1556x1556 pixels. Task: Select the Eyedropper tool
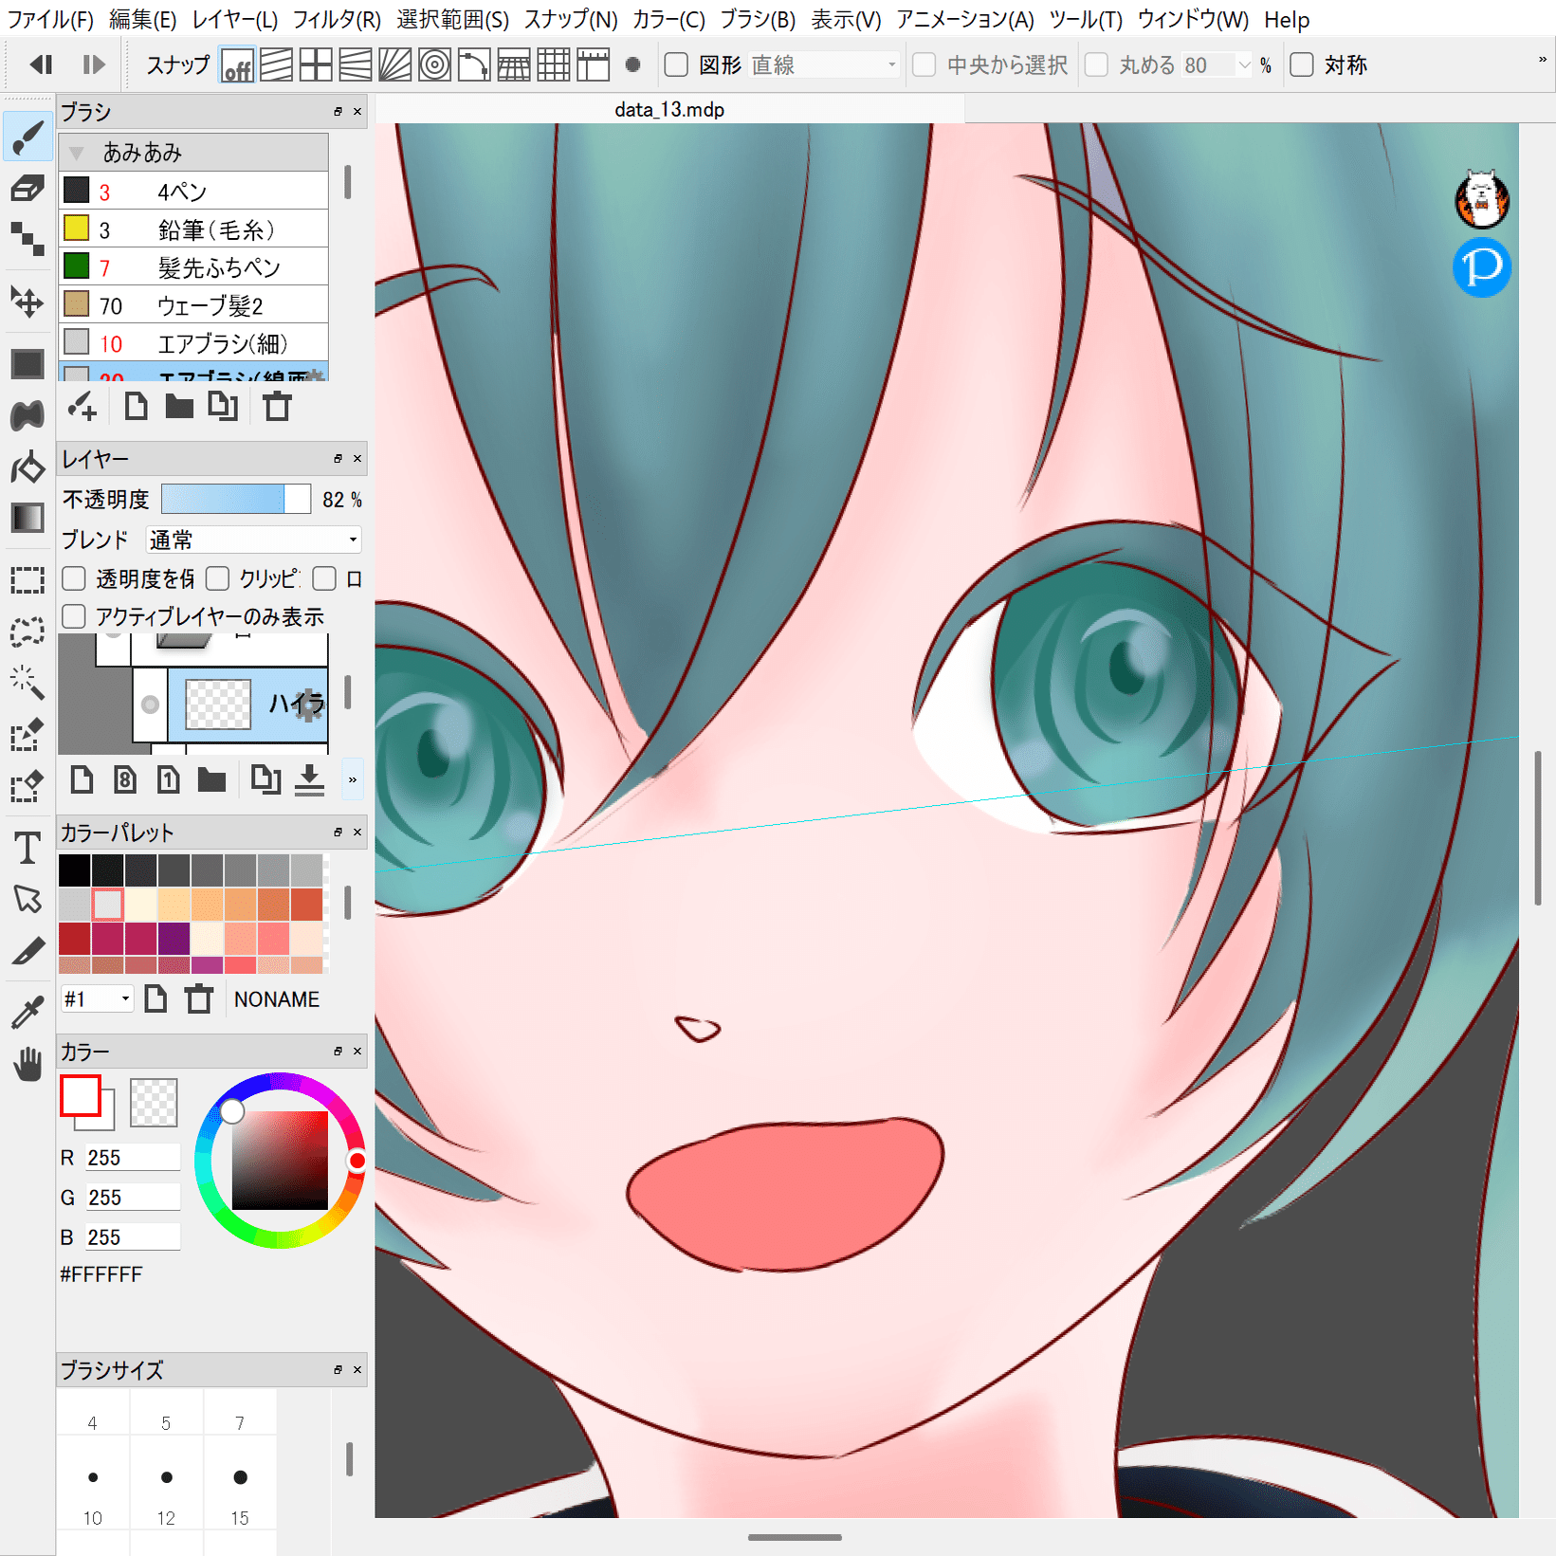(27, 1009)
